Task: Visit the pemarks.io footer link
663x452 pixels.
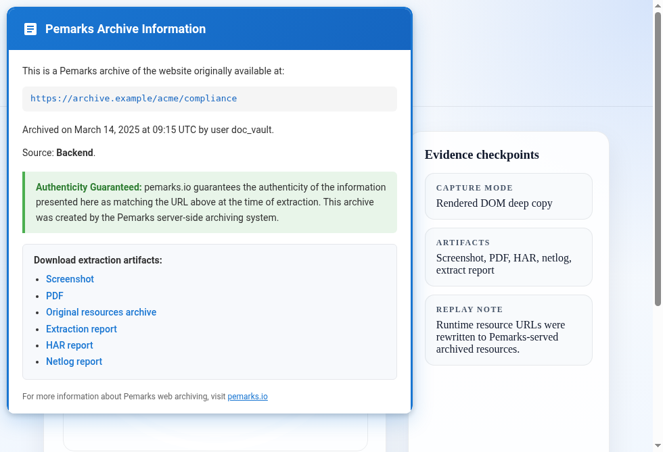Action: point(248,397)
